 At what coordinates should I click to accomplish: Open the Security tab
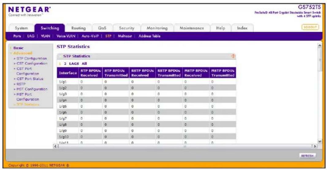[127, 28]
